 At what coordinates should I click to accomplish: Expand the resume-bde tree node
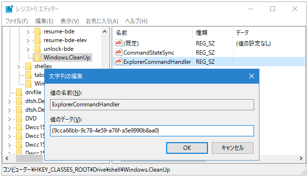pos(28,32)
